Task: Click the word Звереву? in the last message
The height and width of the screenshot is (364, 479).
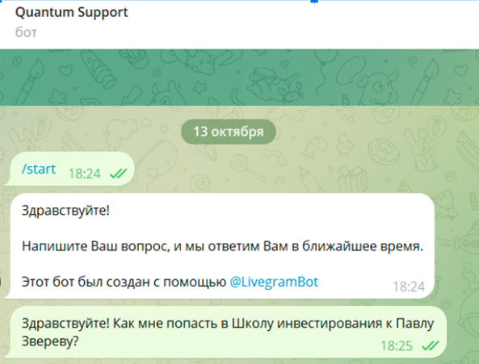Action: [x=50, y=341]
